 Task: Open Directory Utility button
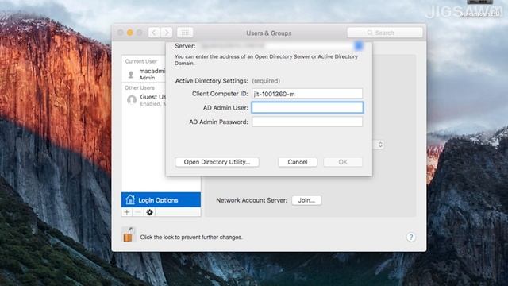(x=217, y=162)
